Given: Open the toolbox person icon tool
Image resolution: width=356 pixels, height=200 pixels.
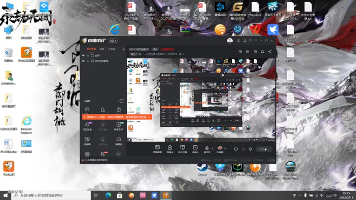Looking at the screenshot, I should 103,110.
